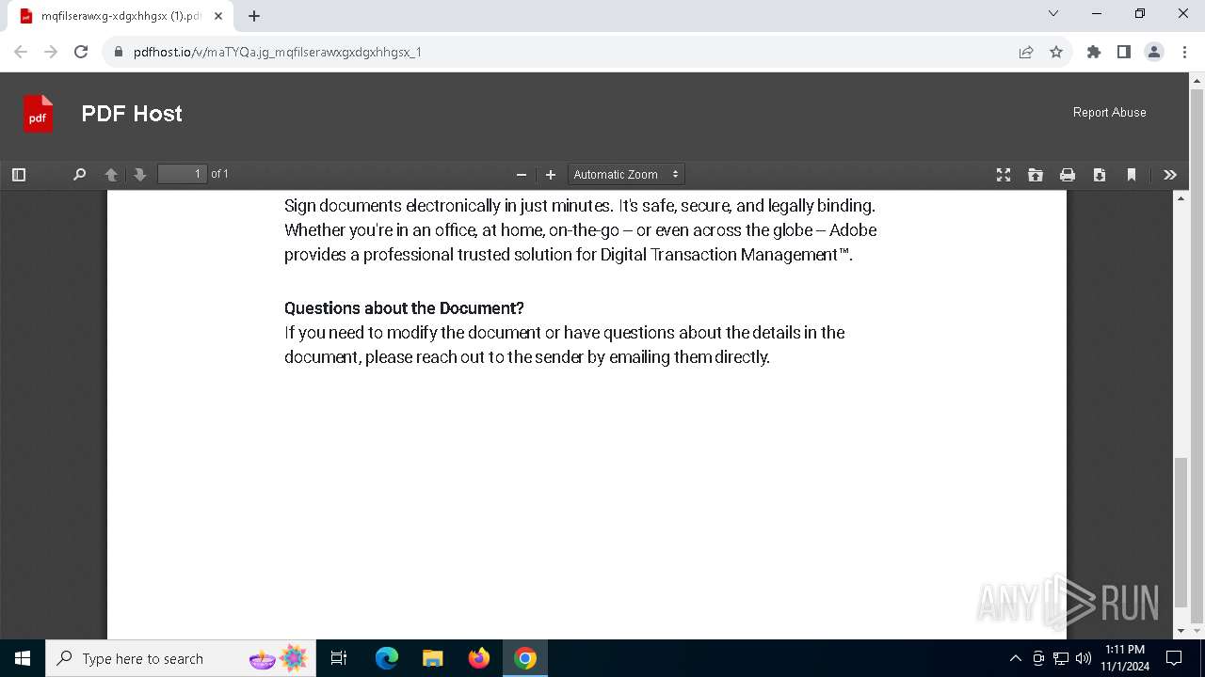
Task: Open a new browser tab
Action: pos(254,16)
